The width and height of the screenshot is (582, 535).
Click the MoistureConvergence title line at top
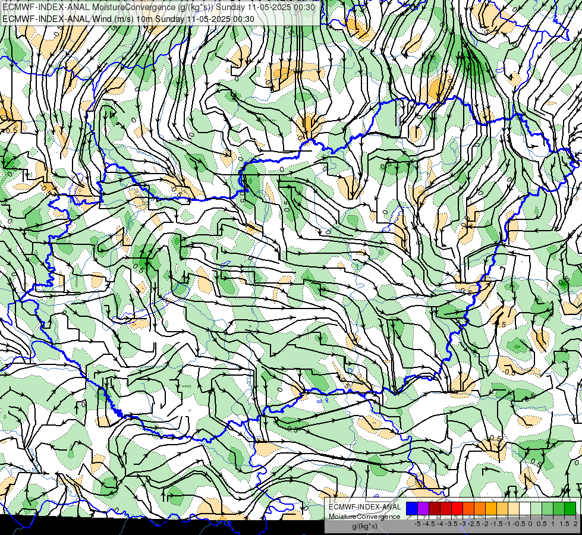coord(159,7)
